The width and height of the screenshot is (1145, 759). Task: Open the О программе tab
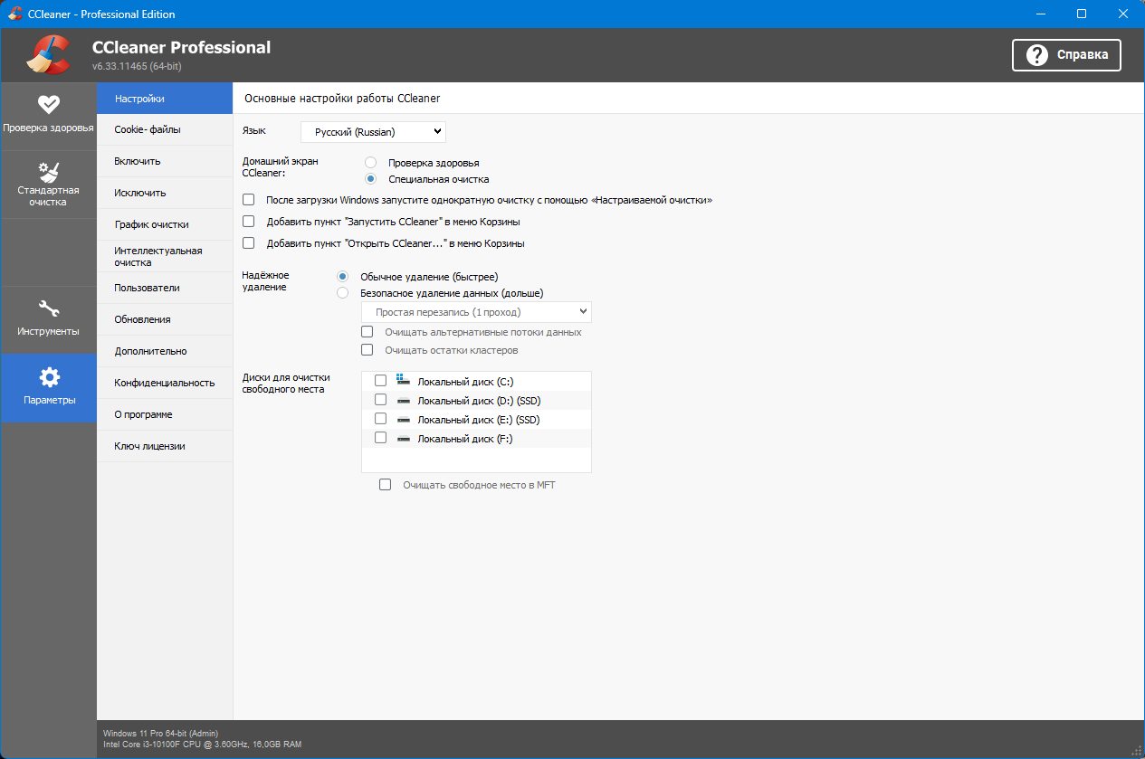click(x=165, y=414)
